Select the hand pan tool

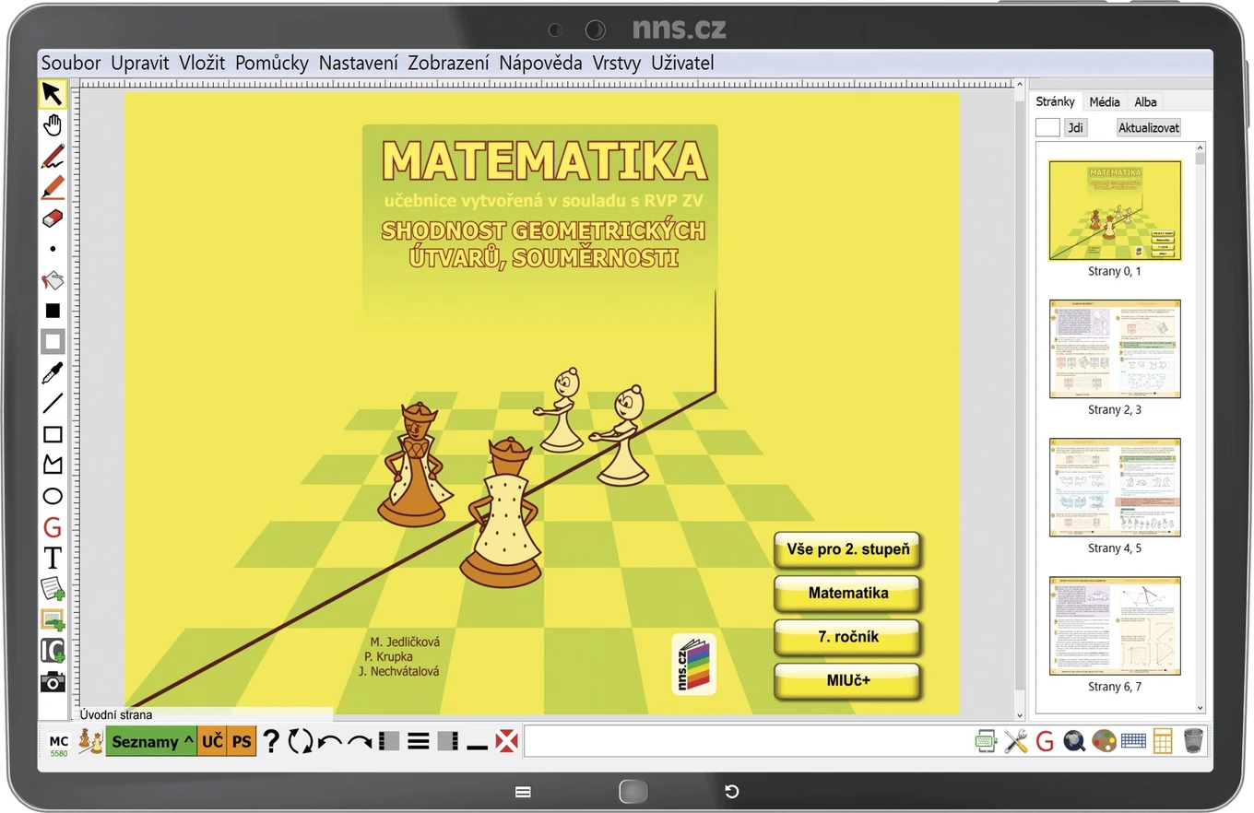pos(53,125)
